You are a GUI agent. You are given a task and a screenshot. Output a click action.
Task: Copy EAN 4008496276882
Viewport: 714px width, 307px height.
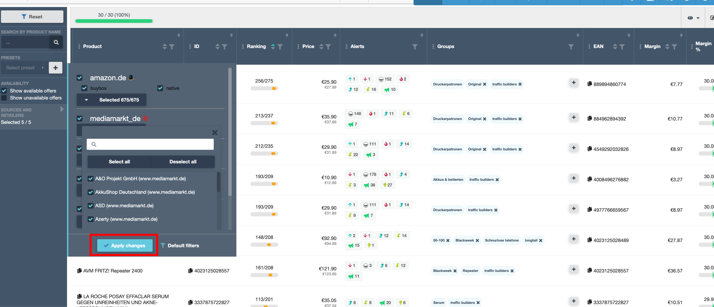pos(590,179)
